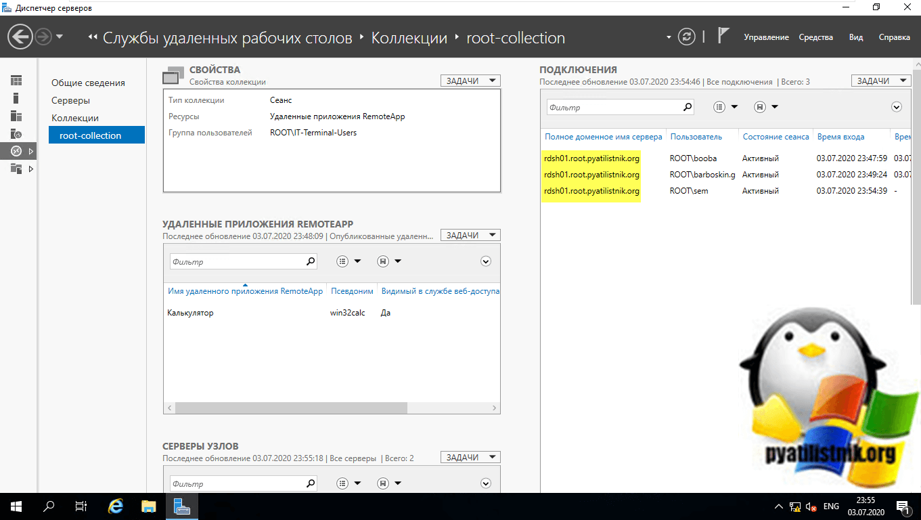The height and width of the screenshot is (520, 921).
Task: Open the notifications flag
Action: tap(723, 37)
